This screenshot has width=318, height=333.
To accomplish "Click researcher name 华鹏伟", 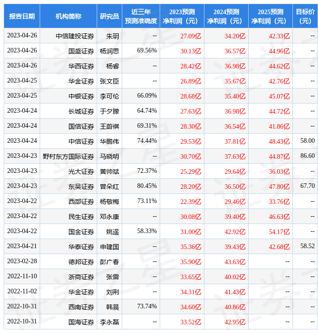I will pos(109,141).
